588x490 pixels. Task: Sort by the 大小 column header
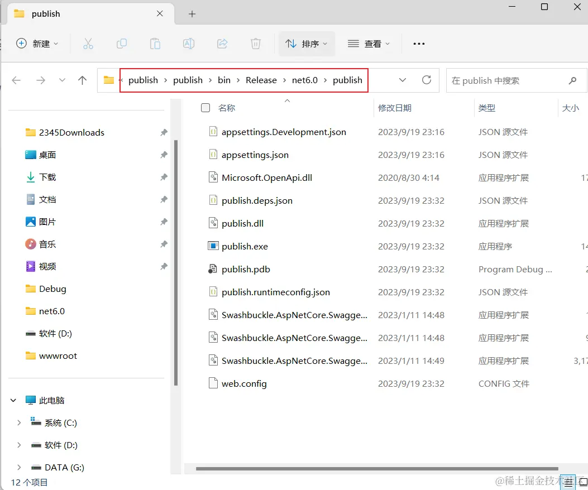(570, 108)
